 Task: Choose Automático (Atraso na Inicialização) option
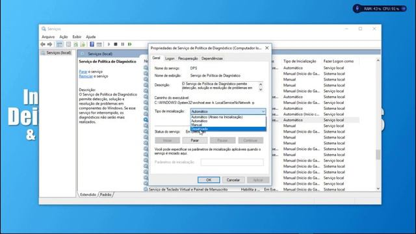click(x=228, y=117)
